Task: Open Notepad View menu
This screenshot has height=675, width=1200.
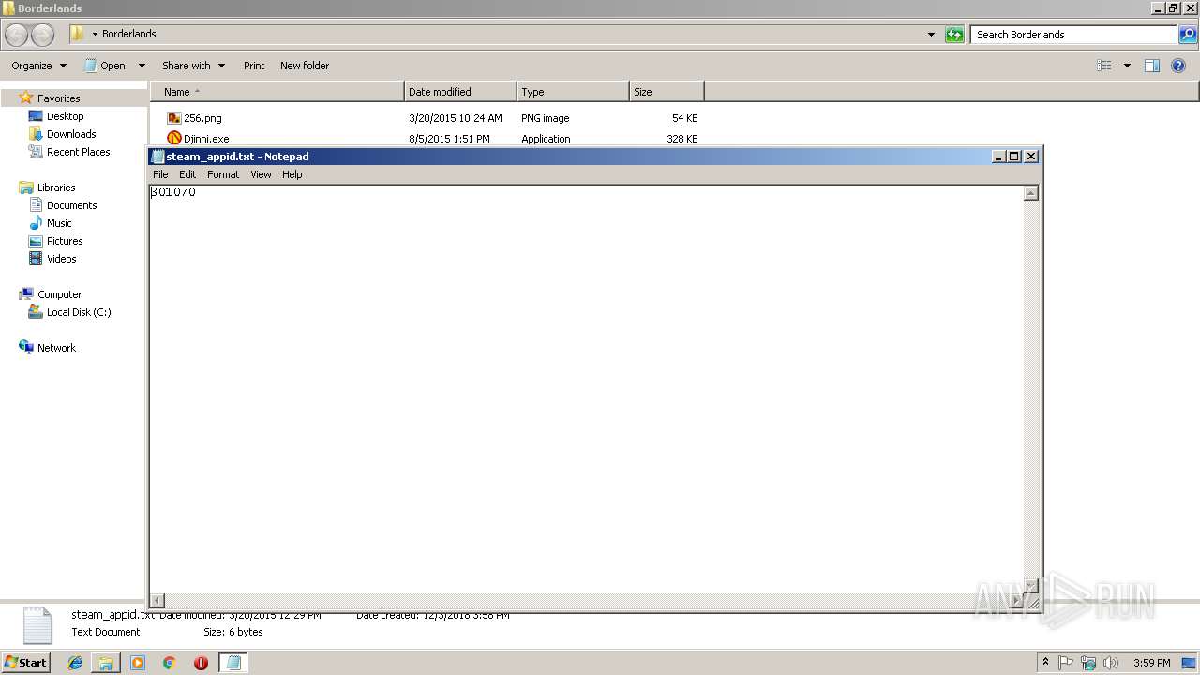Action: pos(261,174)
